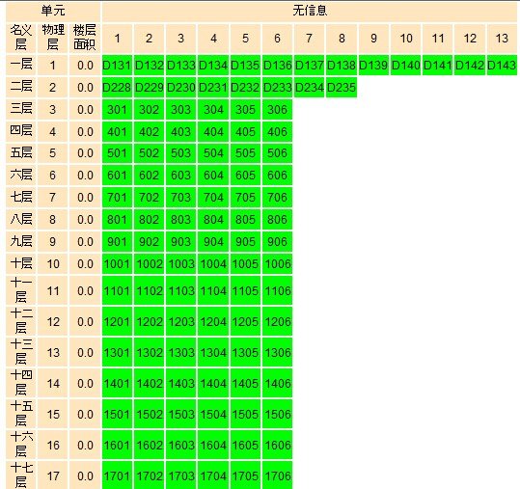Click column header 7

[309, 39]
